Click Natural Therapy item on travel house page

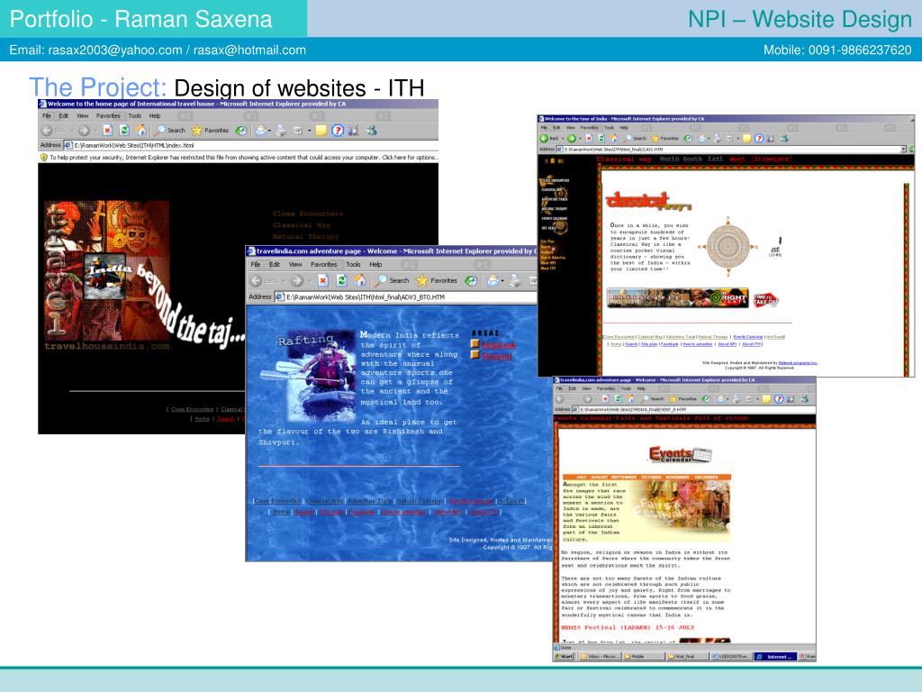[x=305, y=236]
